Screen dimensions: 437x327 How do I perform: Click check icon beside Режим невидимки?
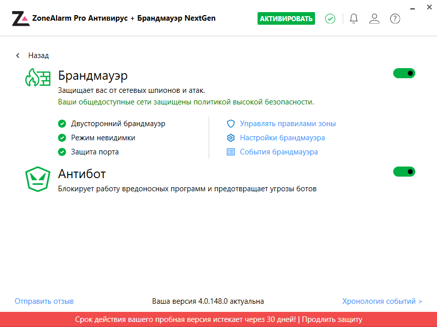[x=62, y=138]
